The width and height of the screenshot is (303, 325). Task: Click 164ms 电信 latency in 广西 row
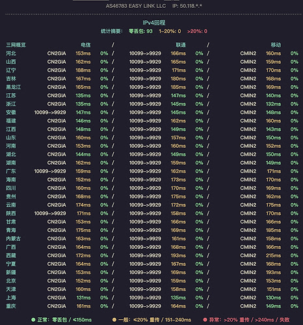coord(83,247)
